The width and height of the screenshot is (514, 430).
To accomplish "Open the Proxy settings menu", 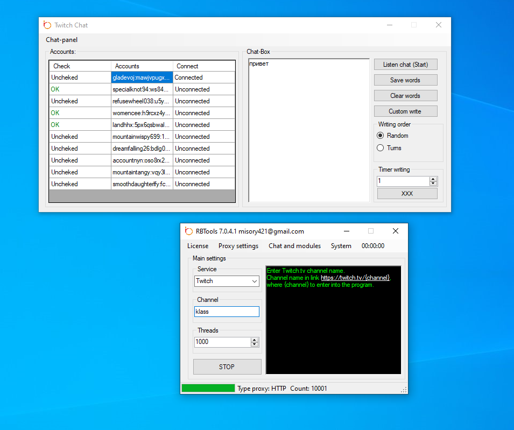I will point(238,246).
